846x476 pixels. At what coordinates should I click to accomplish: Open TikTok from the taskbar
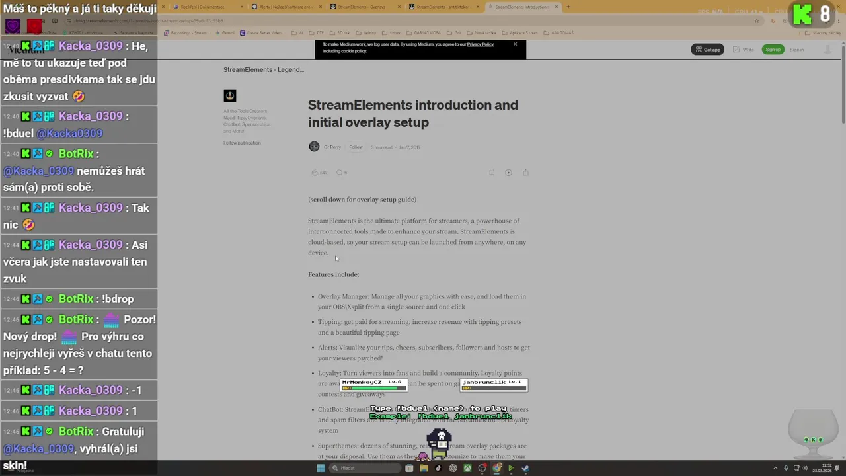tap(438, 468)
